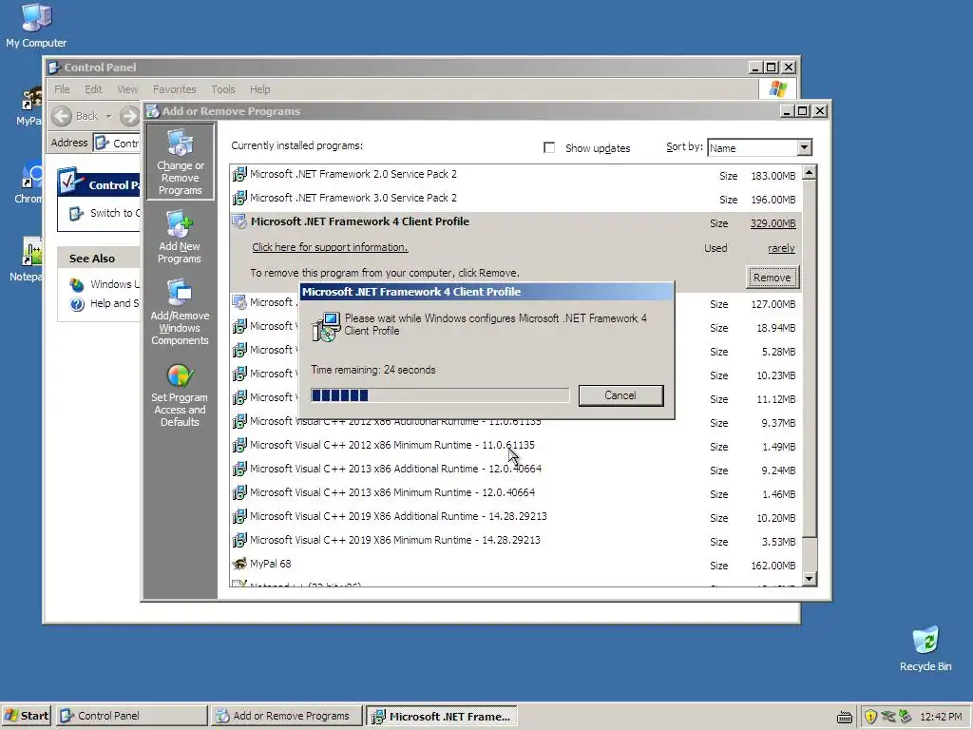Image resolution: width=973 pixels, height=730 pixels.
Task: Select Visual C++ 2012 x86 Minimum Runtime entry
Action: [x=515, y=446]
